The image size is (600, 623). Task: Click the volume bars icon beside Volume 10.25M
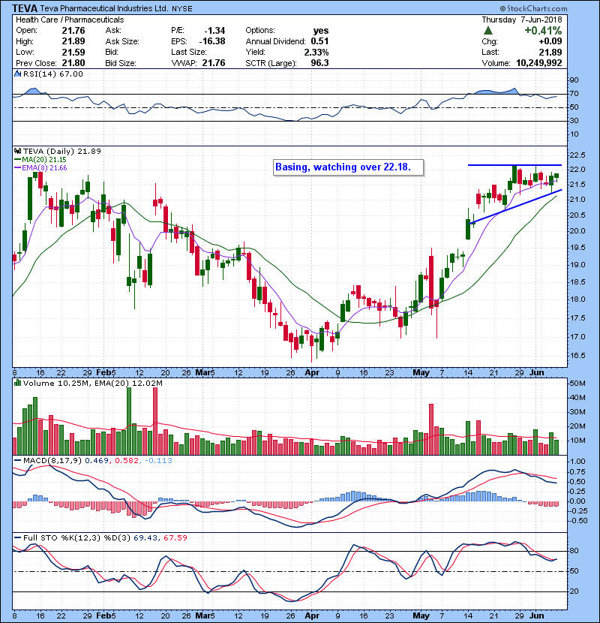pos(18,384)
